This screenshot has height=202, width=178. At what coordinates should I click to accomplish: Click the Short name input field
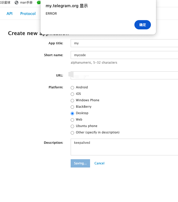[124, 55]
